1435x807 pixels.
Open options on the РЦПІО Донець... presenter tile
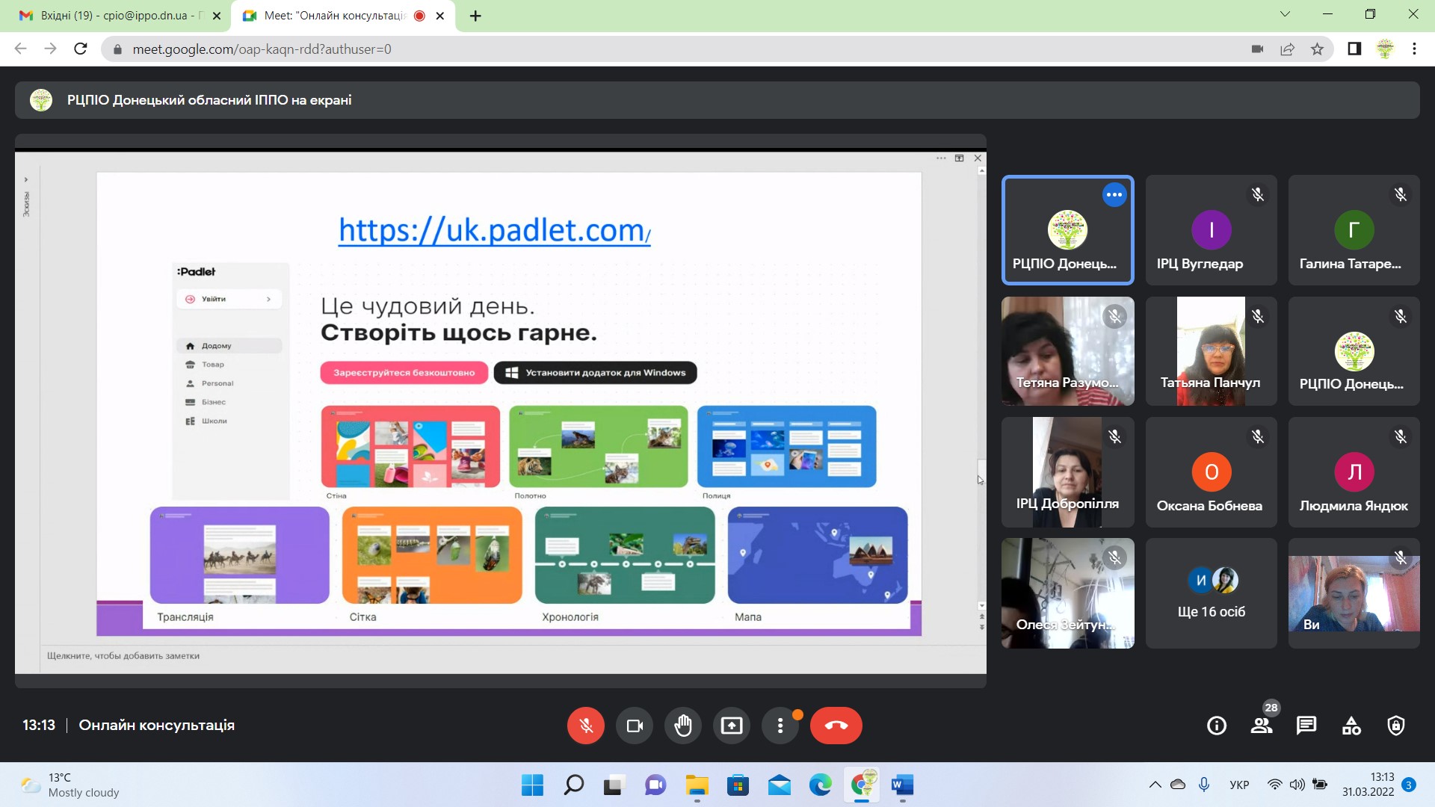[1114, 195]
